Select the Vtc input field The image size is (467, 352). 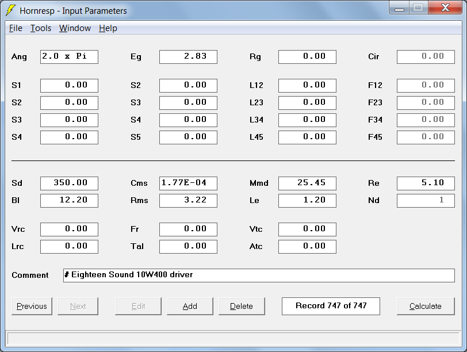click(307, 229)
